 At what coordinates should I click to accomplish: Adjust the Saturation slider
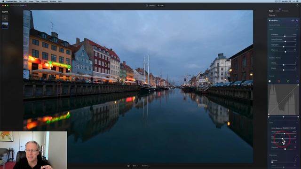284,144
